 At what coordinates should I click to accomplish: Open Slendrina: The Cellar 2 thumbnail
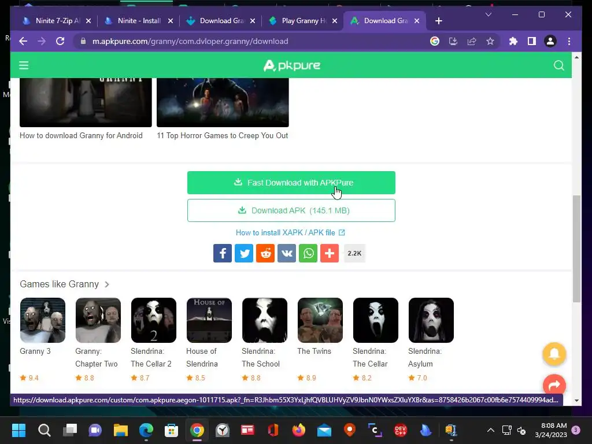(x=154, y=320)
